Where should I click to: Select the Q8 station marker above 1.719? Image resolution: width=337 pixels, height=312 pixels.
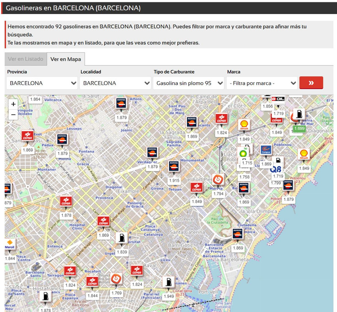point(275,169)
